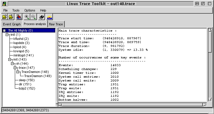Image resolution: width=214 pixels, height=114 pixels.
Task: Select the Process analysis tab
Action: pyautogui.click(x=35, y=24)
